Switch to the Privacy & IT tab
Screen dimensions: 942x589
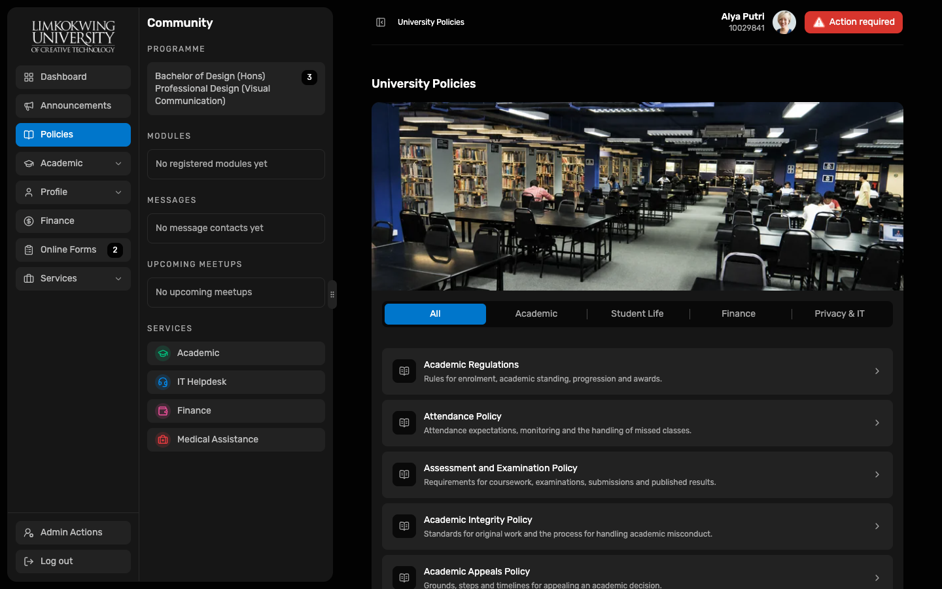839,314
